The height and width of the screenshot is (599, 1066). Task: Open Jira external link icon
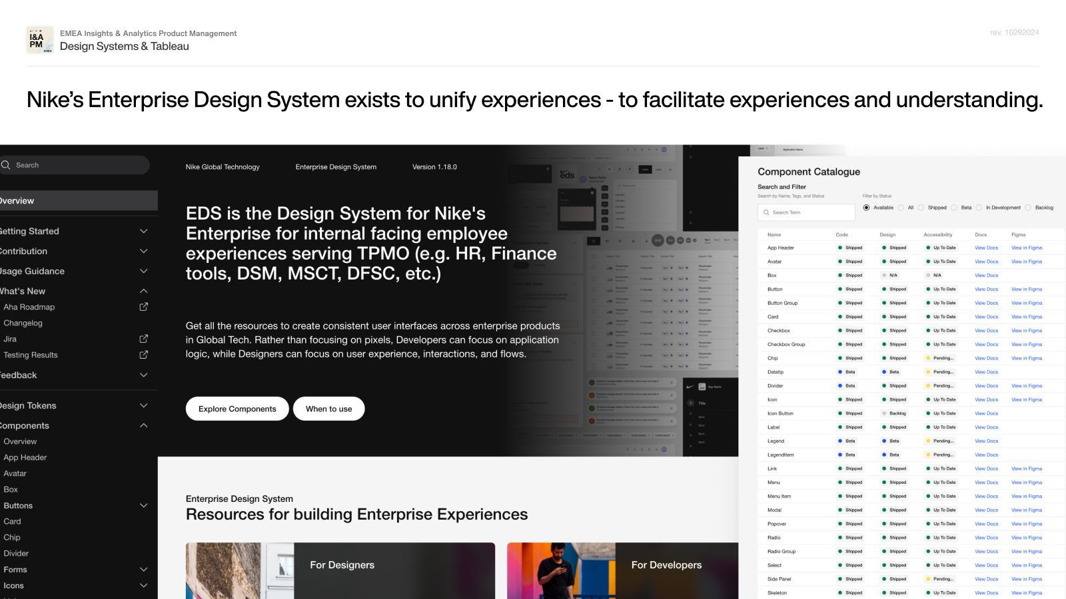click(143, 339)
